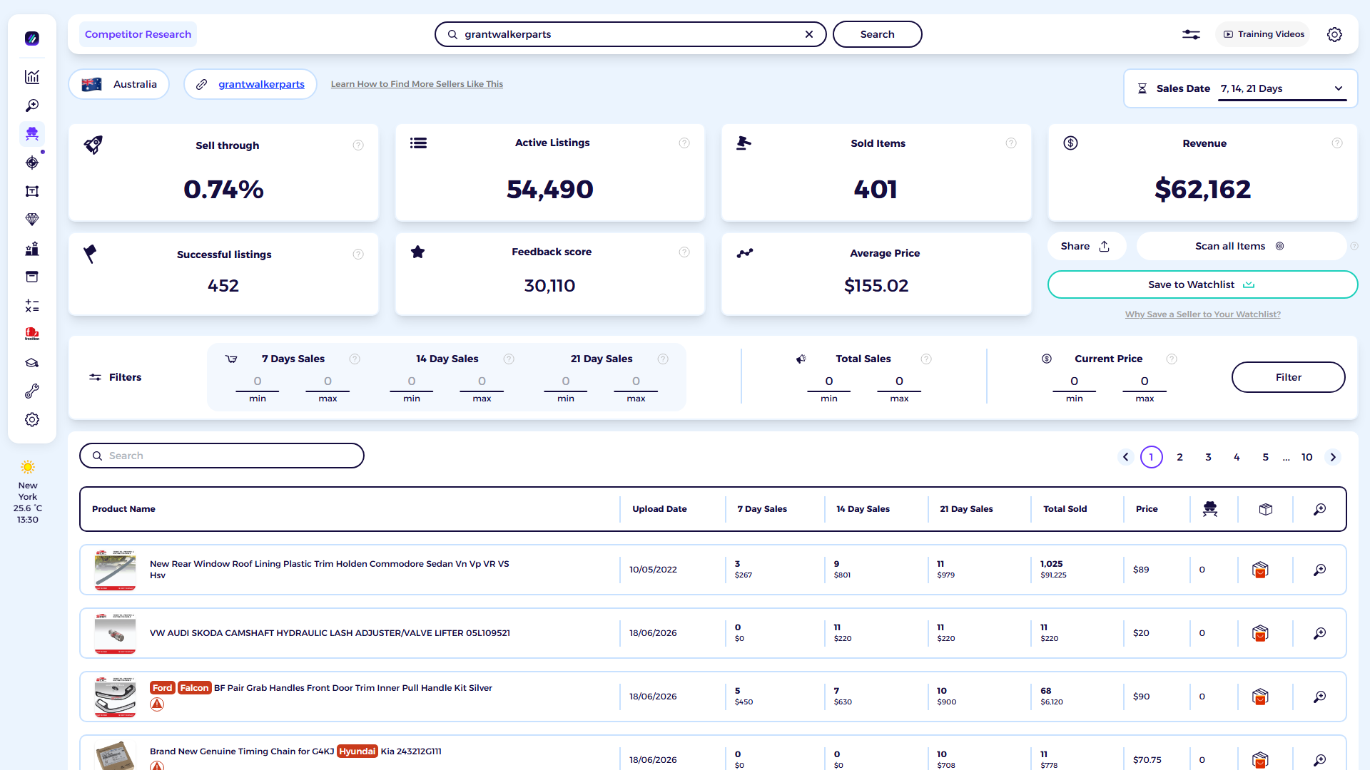This screenshot has width=1370, height=770.
Task: Open the target crosshair sidebar icon
Action: (32, 163)
